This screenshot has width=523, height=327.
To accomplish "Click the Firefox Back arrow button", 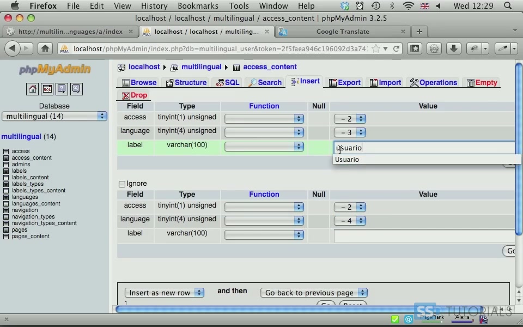I will [13, 49].
